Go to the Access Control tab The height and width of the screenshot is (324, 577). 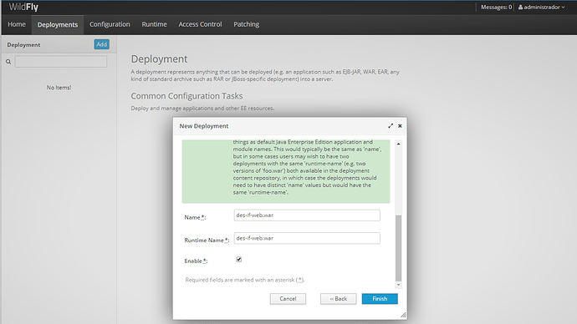(x=200, y=24)
